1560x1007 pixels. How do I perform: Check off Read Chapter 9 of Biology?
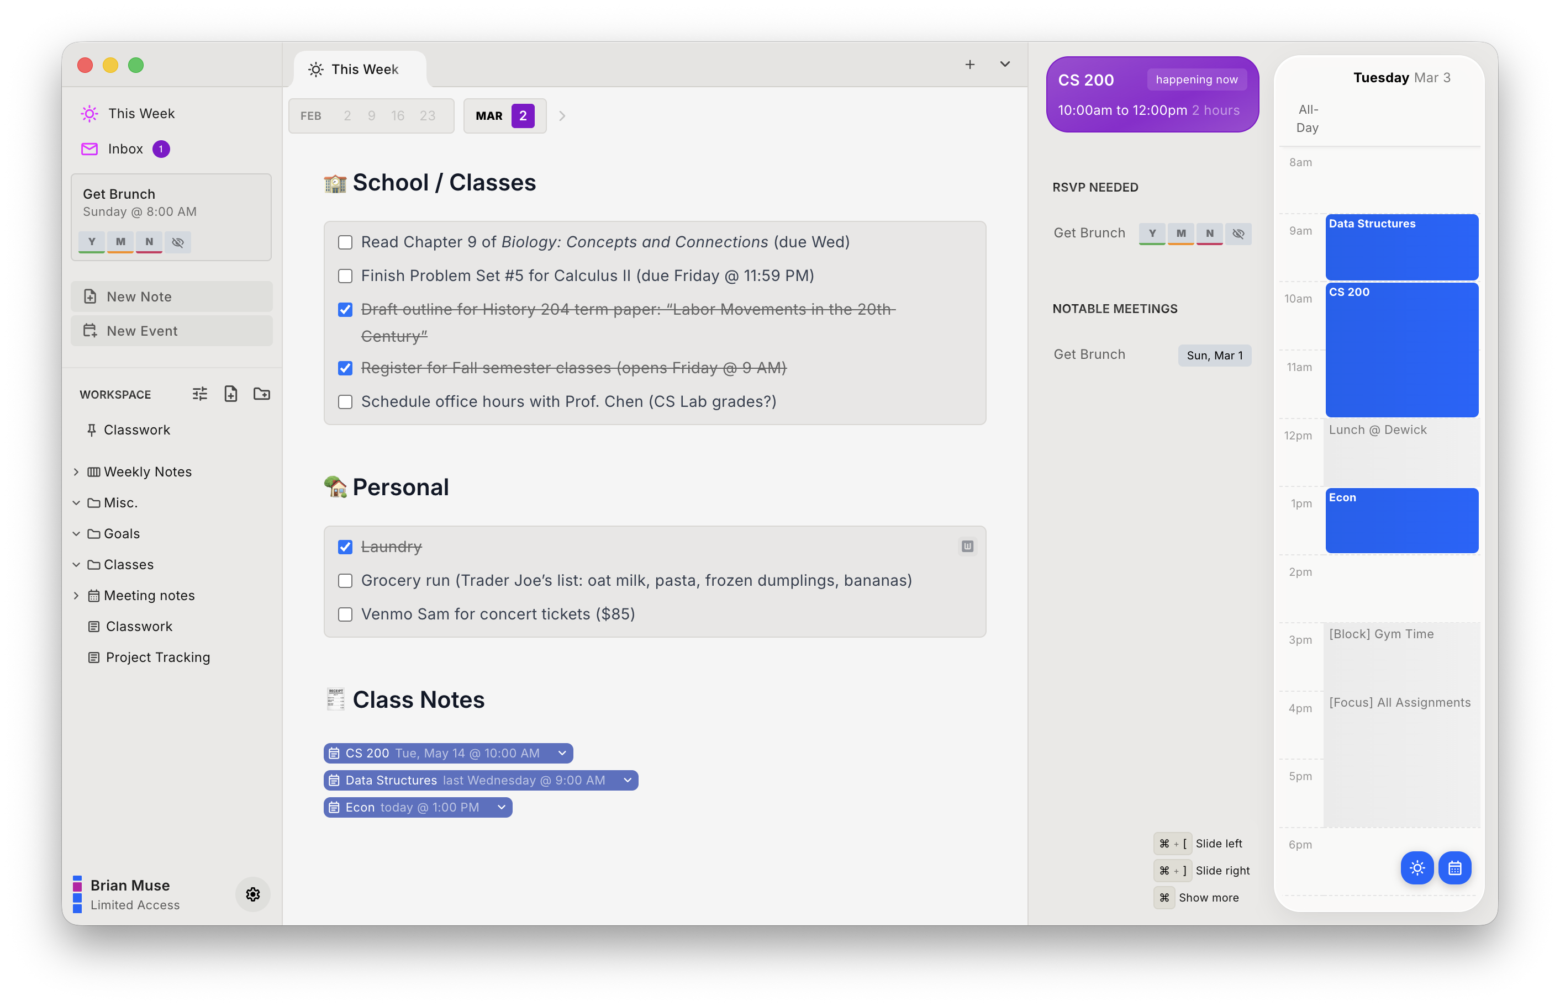[345, 242]
